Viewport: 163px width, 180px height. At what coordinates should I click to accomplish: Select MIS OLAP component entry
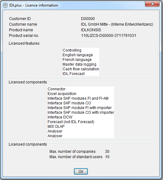[x=56, y=127]
